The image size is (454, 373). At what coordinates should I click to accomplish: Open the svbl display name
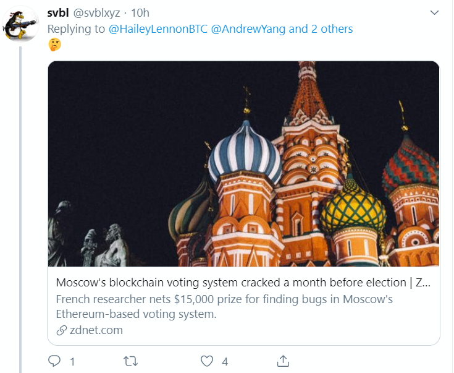pos(58,13)
